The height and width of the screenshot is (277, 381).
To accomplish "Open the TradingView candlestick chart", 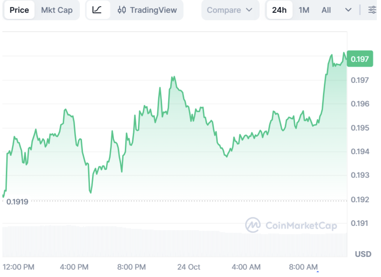I will 147,10.
